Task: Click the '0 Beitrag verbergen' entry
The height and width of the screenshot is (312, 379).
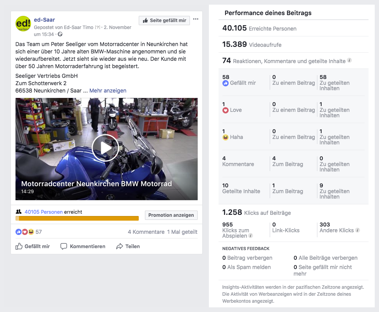Action: pos(247,258)
